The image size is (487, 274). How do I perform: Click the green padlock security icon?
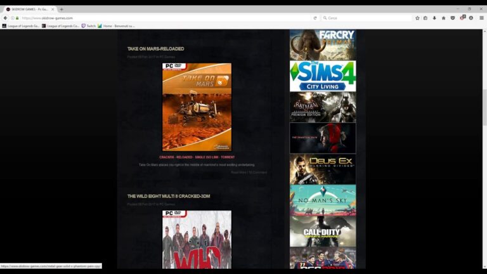(x=17, y=18)
